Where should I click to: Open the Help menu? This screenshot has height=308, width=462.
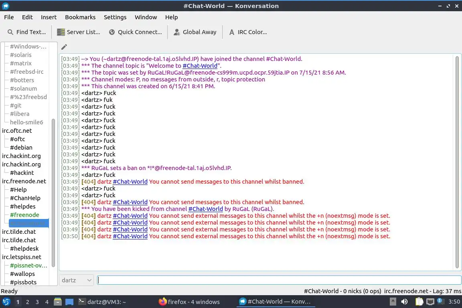point(171,17)
